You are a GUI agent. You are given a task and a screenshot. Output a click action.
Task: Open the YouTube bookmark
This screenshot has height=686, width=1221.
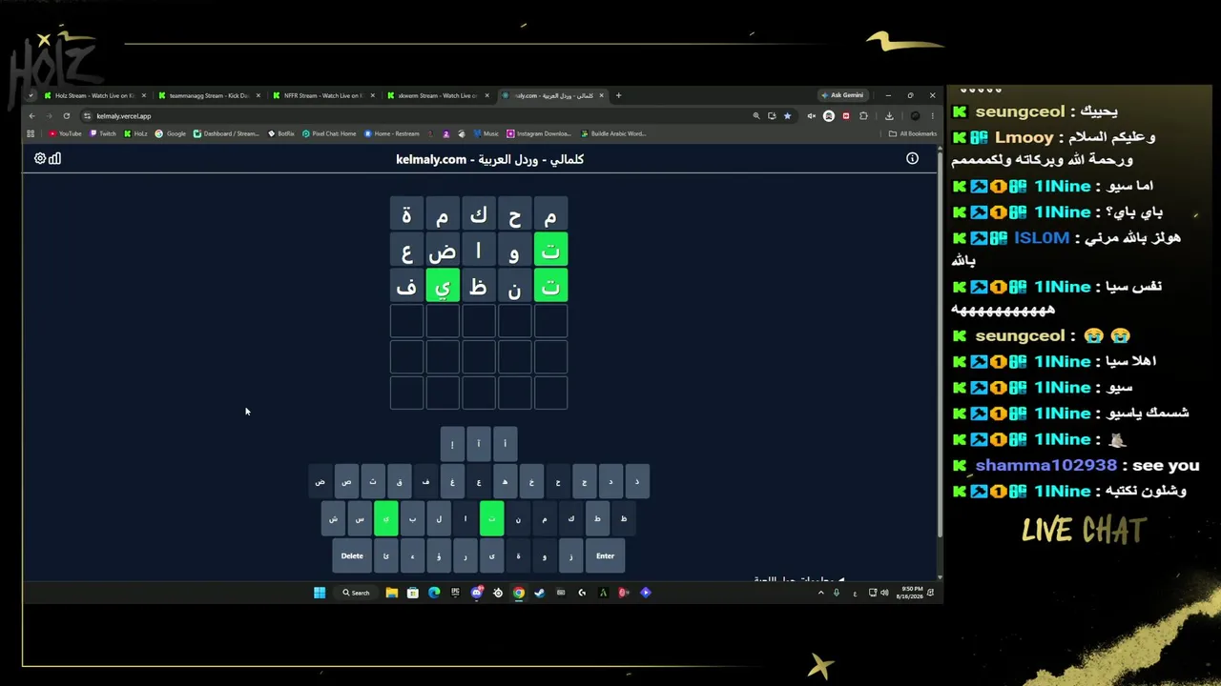click(65, 134)
